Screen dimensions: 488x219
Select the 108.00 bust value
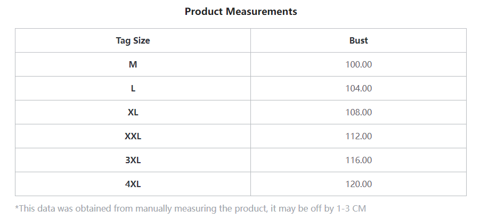(x=359, y=112)
